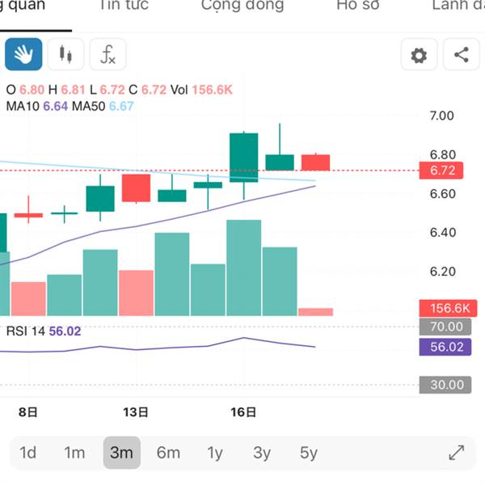Image resolution: width=485 pixels, height=485 pixels.
Task: Switch chart to 1y range
Action: point(214,453)
